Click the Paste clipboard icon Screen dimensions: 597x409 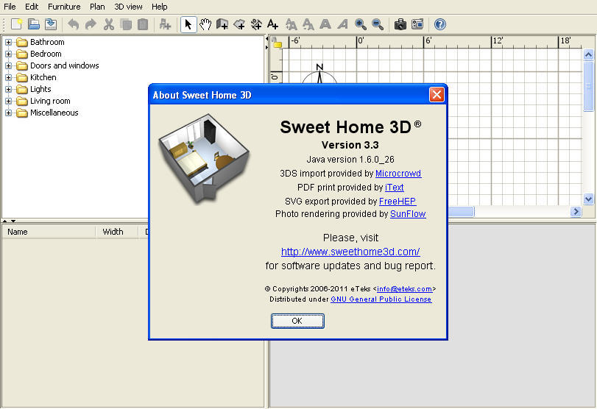[x=143, y=24]
